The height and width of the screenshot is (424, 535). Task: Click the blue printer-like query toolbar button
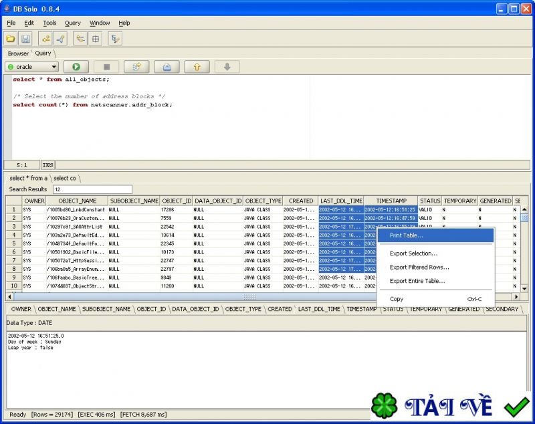[x=167, y=67]
